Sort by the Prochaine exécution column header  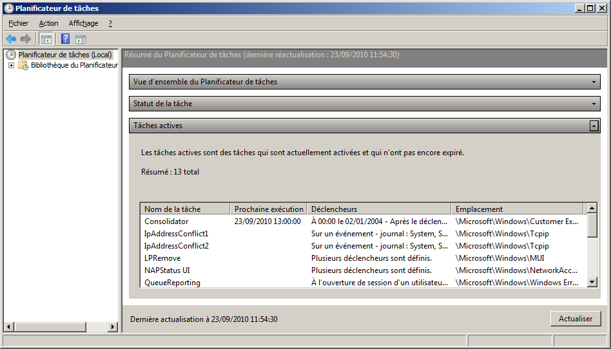[x=268, y=209]
